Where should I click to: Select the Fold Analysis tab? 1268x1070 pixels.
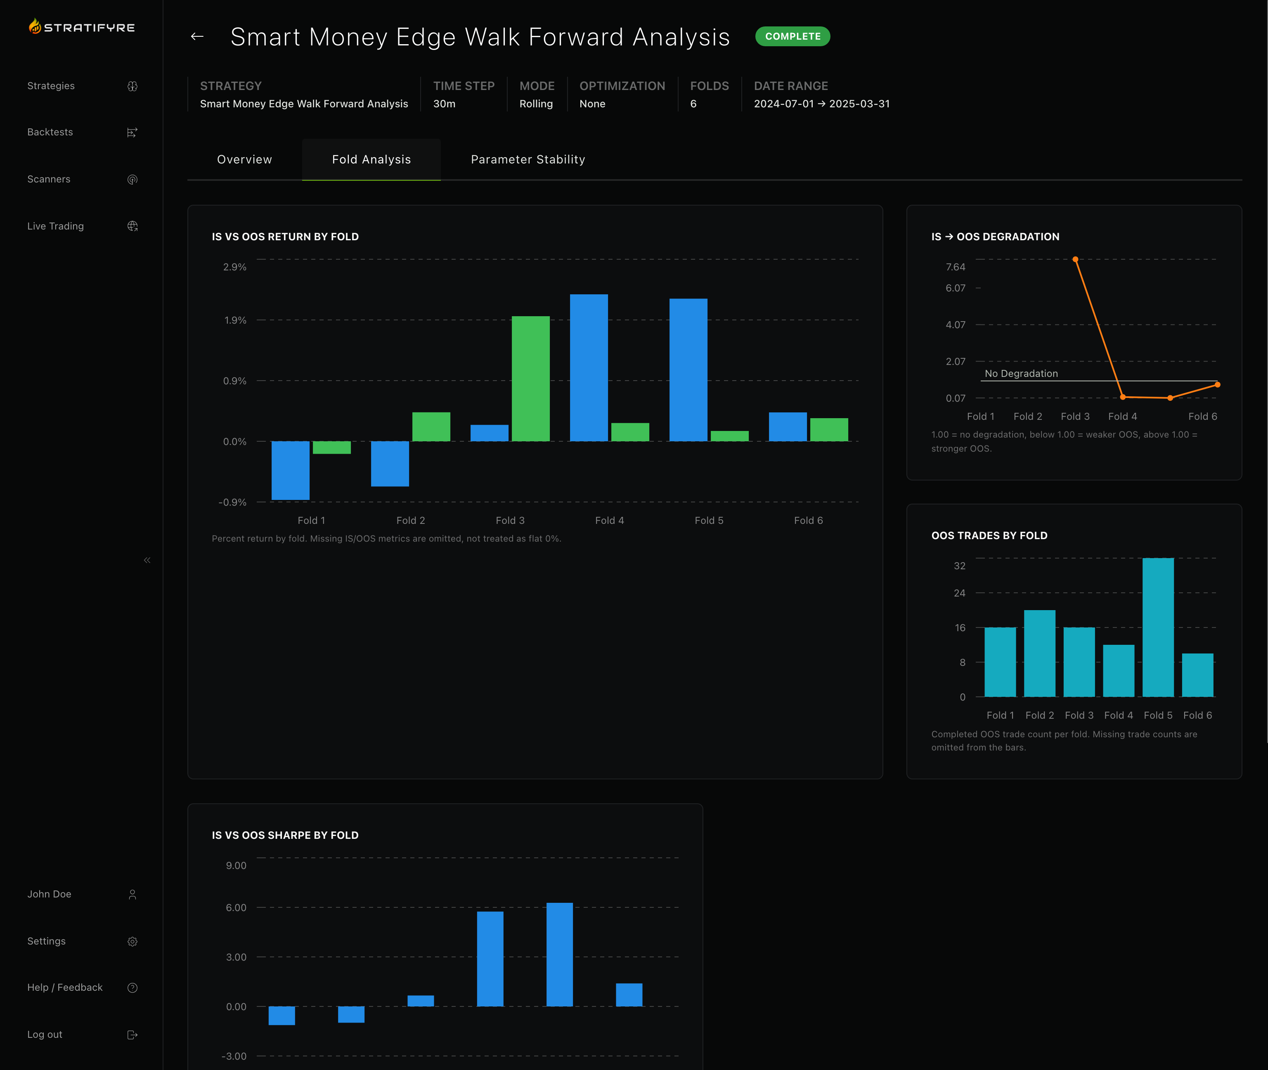click(x=371, y=159)
